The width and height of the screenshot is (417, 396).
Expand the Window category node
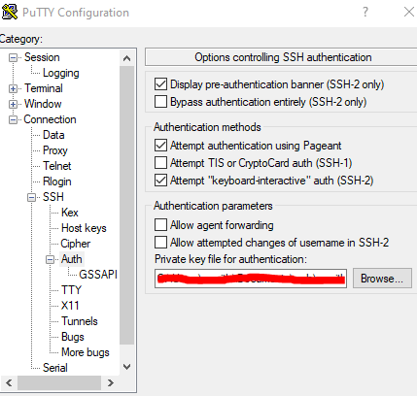(x=13, y=104)
